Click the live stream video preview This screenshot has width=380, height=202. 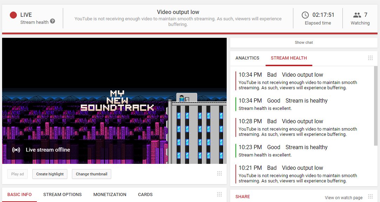tap(114, 100)
